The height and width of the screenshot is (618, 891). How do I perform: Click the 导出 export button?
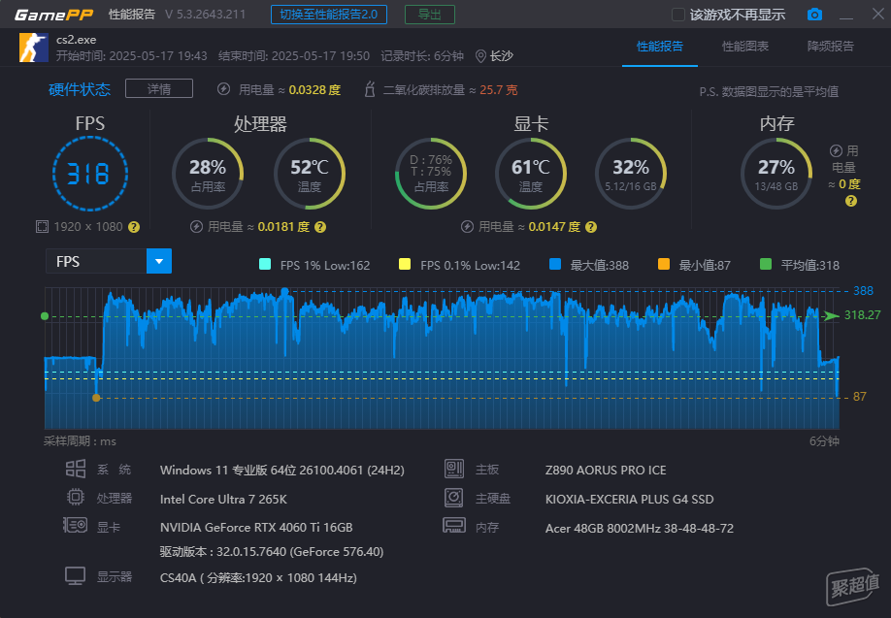[430, 15]
